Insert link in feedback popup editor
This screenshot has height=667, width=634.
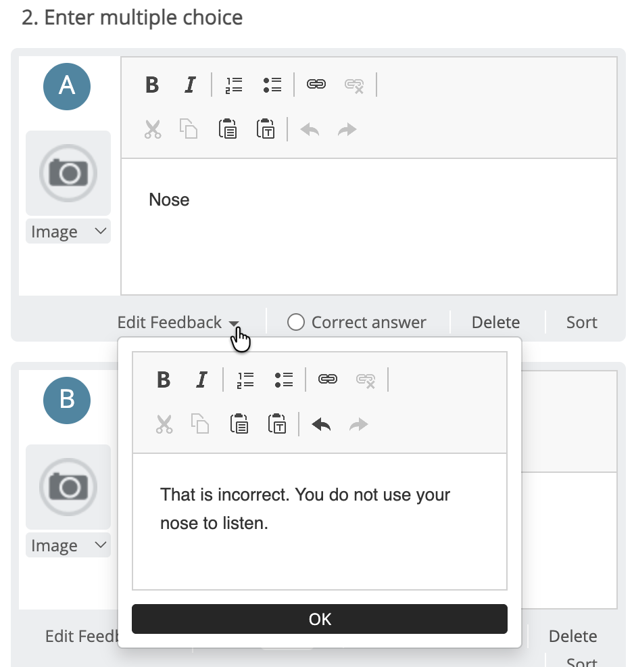tap(328, 379)
